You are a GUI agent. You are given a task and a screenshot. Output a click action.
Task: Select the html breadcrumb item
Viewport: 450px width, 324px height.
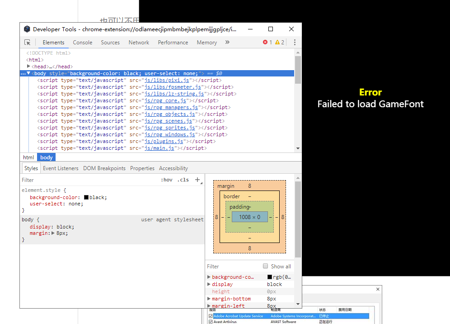[x=28, y=157]
